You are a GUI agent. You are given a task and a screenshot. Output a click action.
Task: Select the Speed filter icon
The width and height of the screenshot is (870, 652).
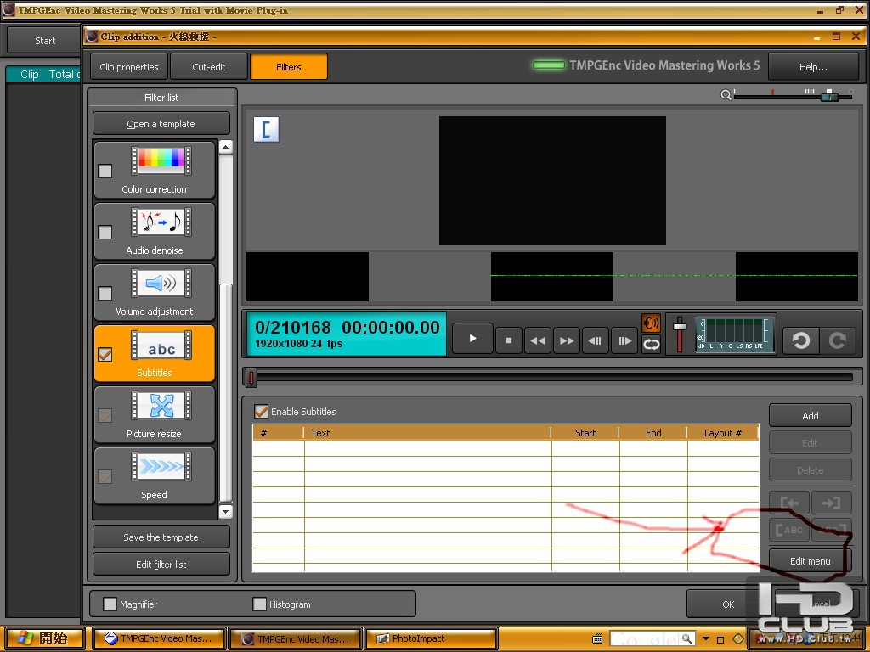(161, 467)
